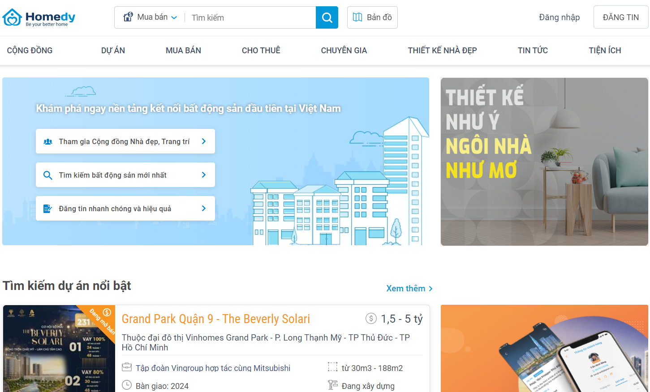
Task: Click Xem thêm link for featured projects
Action: (409, 289)
